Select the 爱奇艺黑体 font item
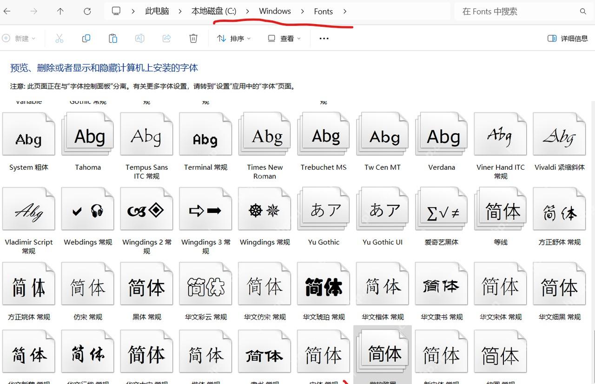Screen dimensions: 595x384 click(x=442, y=217)
